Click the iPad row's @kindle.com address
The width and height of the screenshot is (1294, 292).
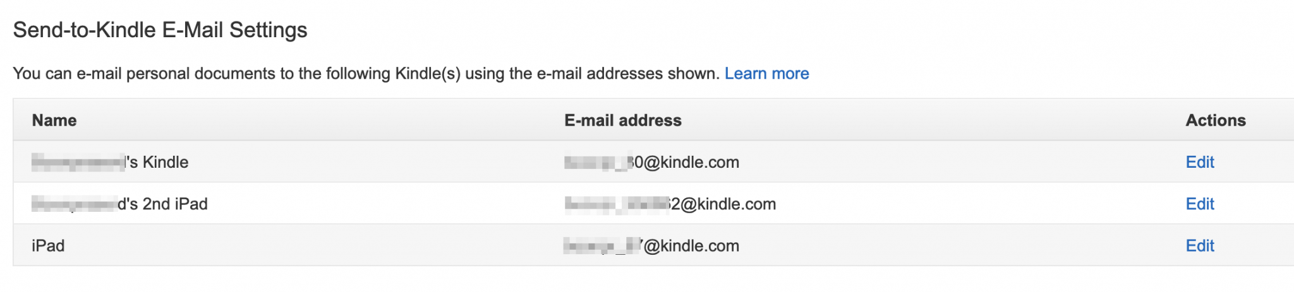coord(651,245)
